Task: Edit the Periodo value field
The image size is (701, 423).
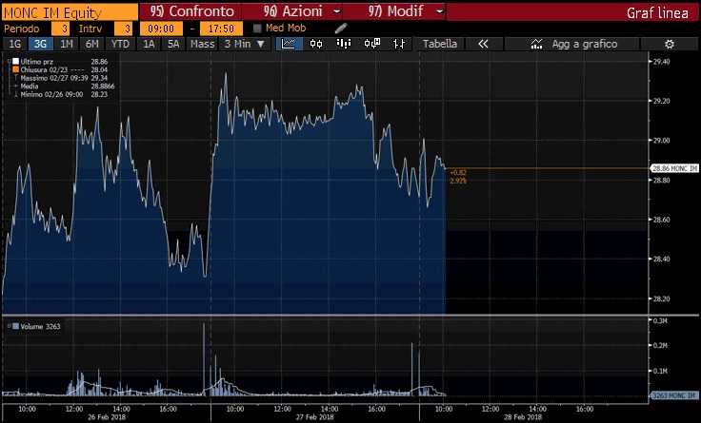Action: tap(61, 29)
